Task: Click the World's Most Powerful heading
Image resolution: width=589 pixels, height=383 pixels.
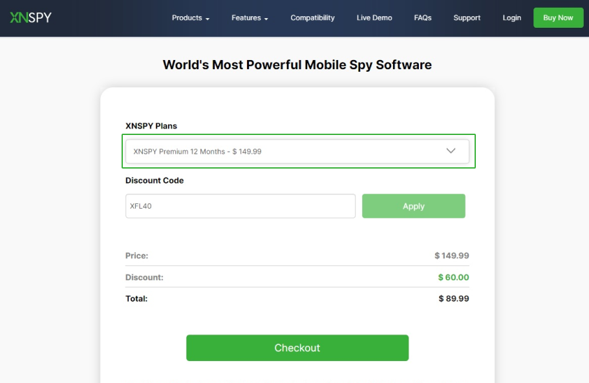Action: point(297,65)
